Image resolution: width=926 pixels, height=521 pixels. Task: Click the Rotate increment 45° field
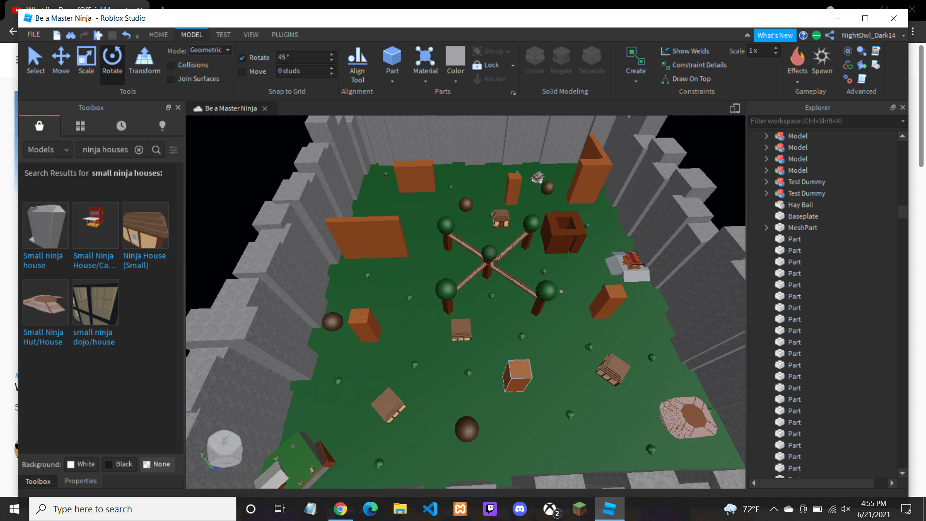coord(302,57)
